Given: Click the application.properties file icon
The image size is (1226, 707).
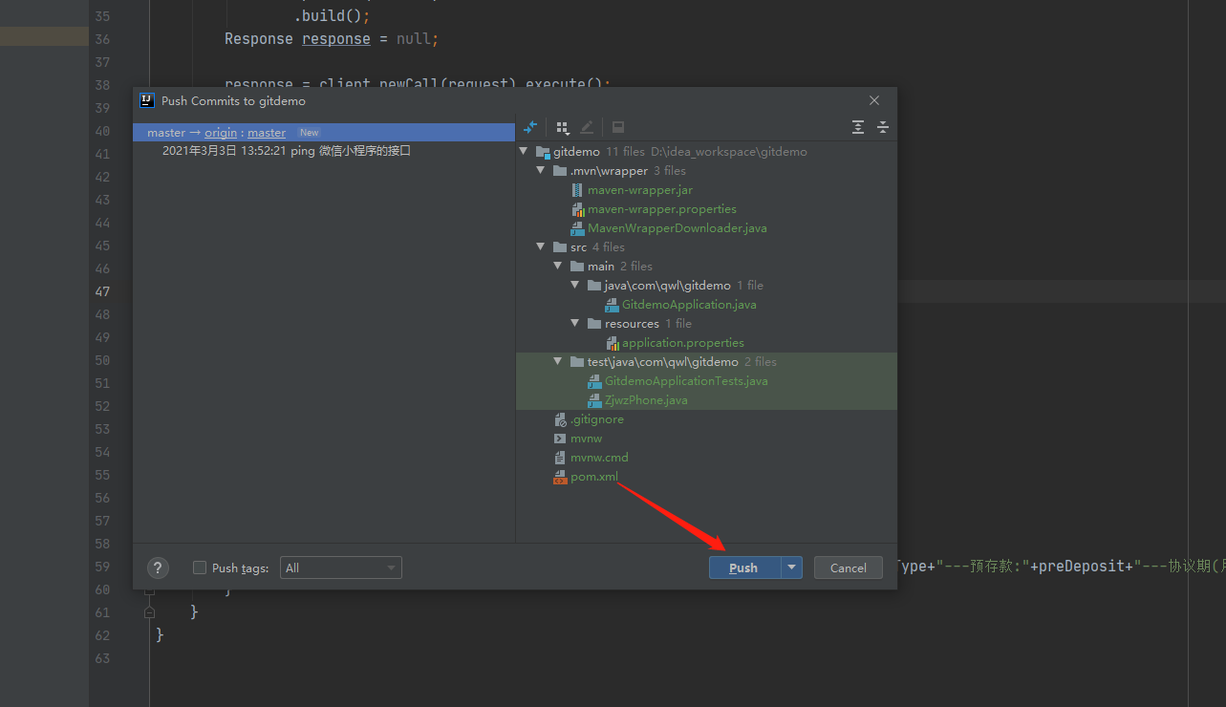Looking at the screenshot, I should [x=612, y=343].
